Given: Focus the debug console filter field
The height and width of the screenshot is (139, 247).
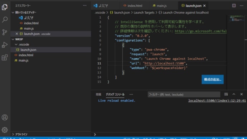Looking at the screenshot, I should (x=184, y=95).
